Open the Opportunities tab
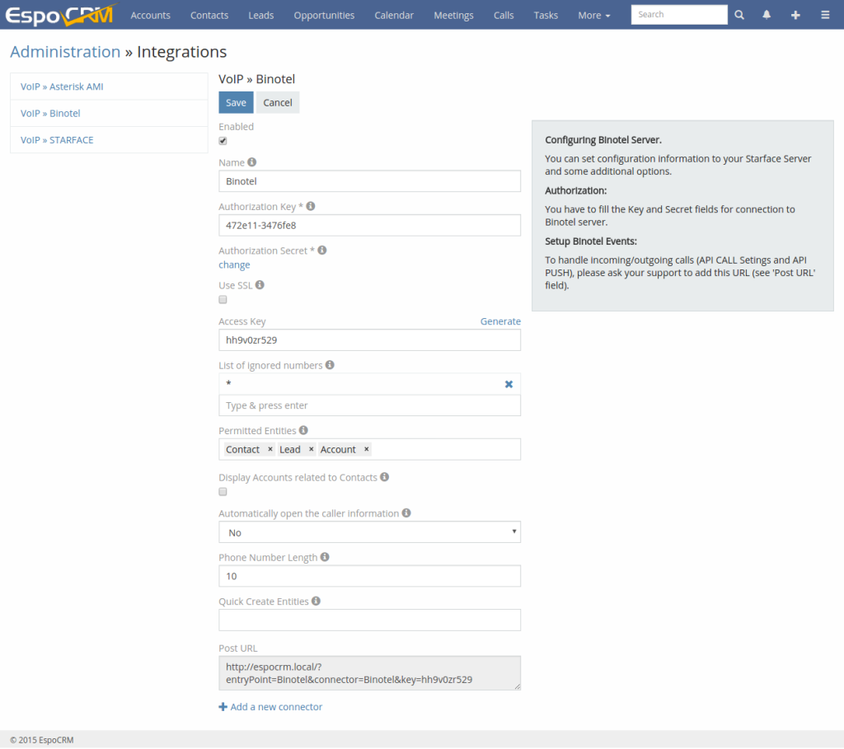844x749 pixels. coord(324,15)
